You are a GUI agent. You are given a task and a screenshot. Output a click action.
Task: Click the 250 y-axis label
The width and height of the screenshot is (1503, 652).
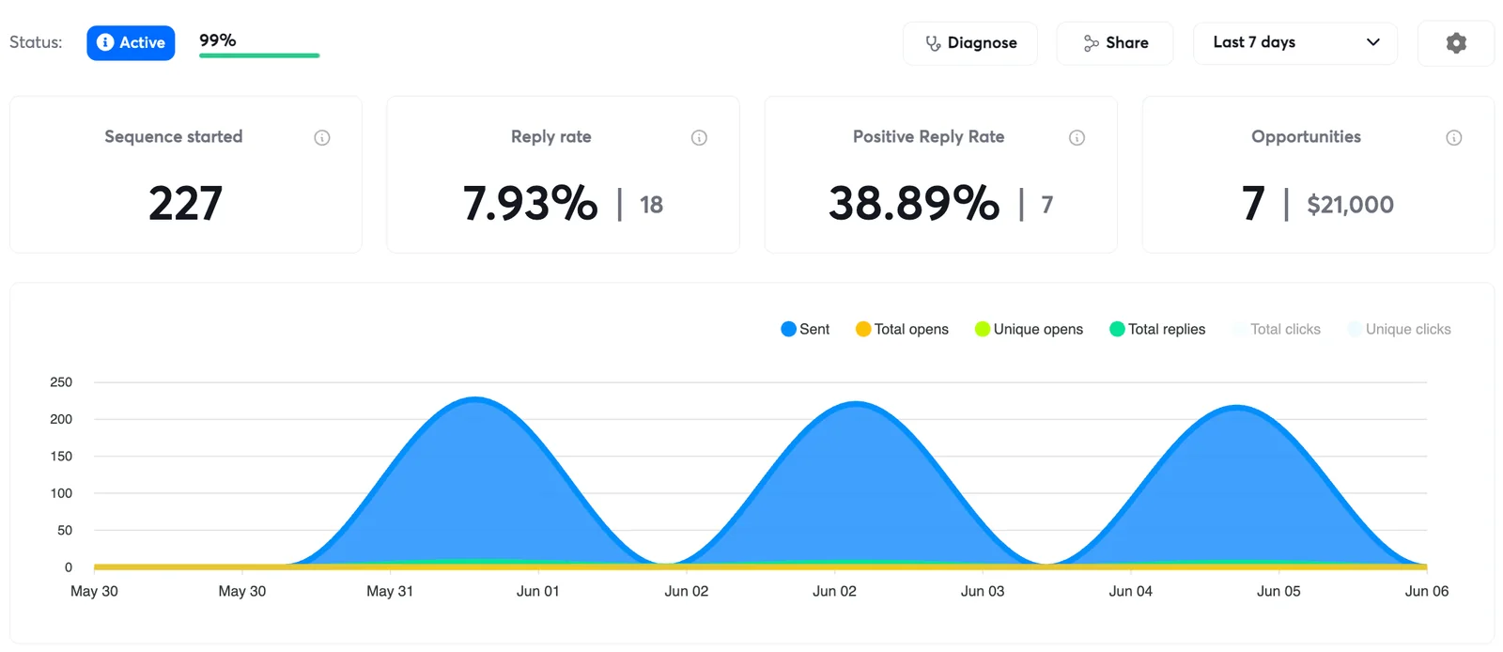[x=61, y=382]
